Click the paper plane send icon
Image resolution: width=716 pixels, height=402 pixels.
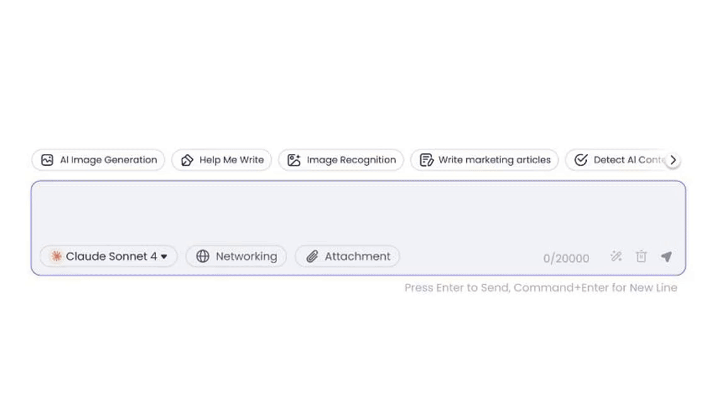pos(666,257)
